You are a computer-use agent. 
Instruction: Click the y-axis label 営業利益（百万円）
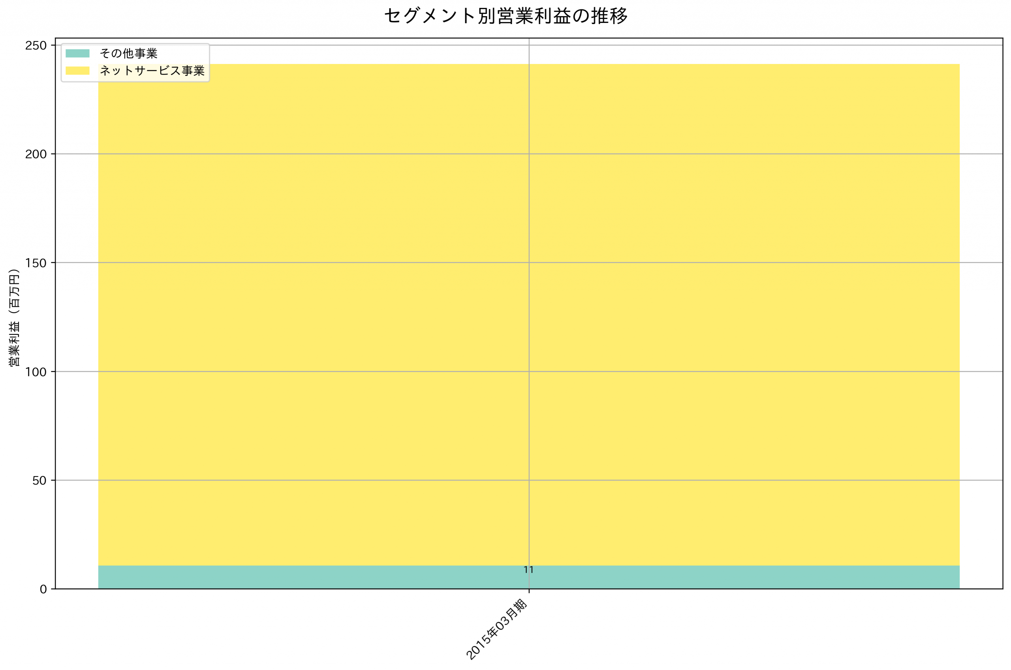click(14, 317)
